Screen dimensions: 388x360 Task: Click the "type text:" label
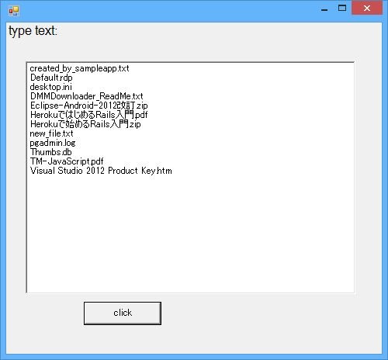[x=33, y=31]
